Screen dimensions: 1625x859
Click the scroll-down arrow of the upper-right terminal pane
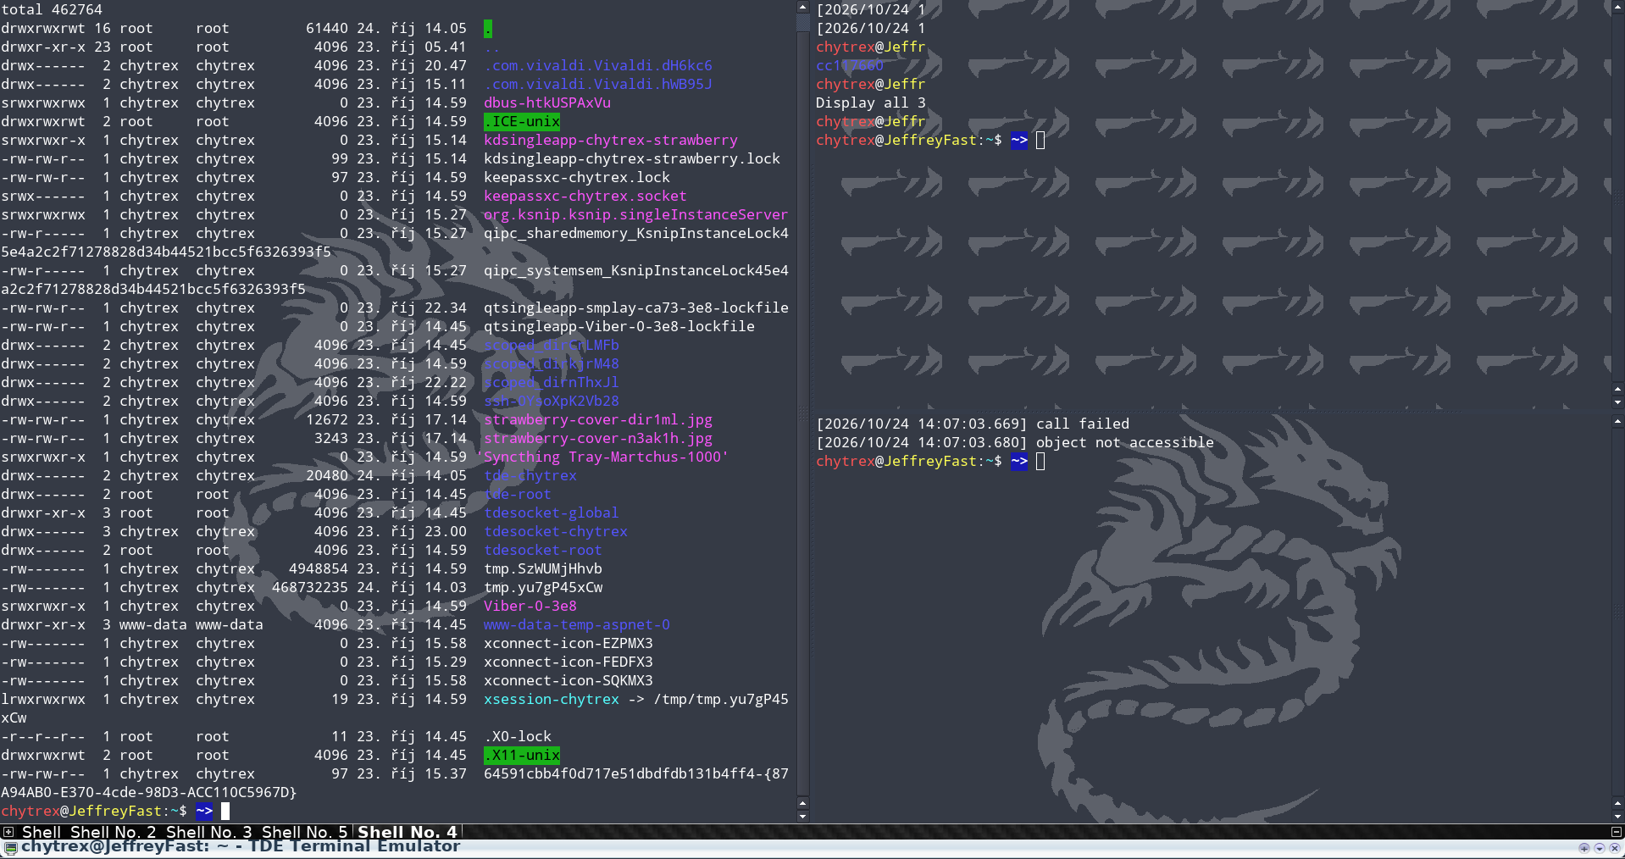[1618, 402]
